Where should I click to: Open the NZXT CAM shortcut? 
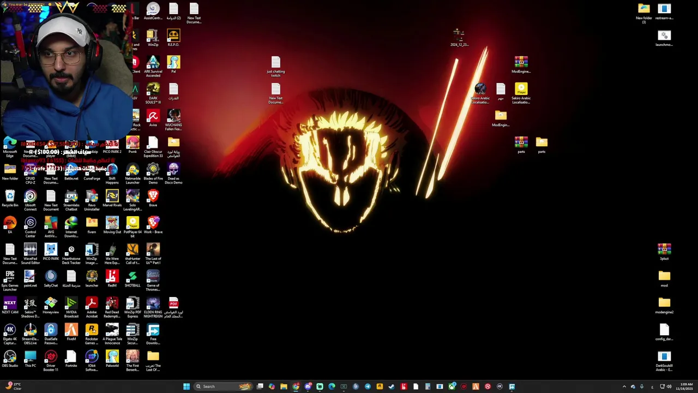[10, 305]
